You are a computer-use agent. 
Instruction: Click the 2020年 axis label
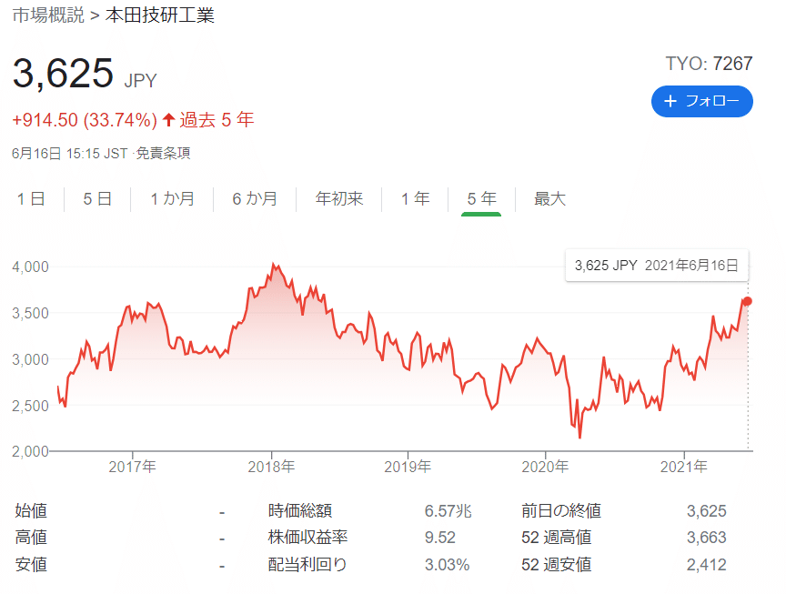pos(545,467)
